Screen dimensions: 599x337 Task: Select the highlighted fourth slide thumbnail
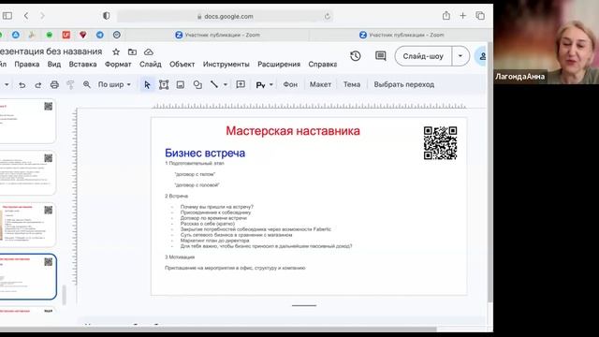[27, 277]
